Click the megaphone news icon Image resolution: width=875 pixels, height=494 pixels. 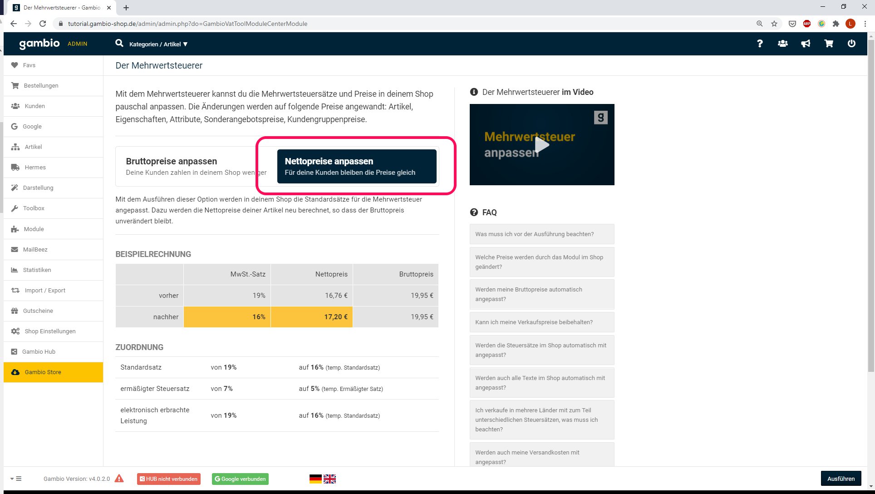[x=806, y=44]
